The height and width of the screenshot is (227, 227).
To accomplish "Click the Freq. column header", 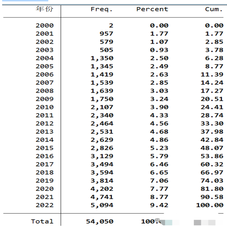I will (102, 9).
